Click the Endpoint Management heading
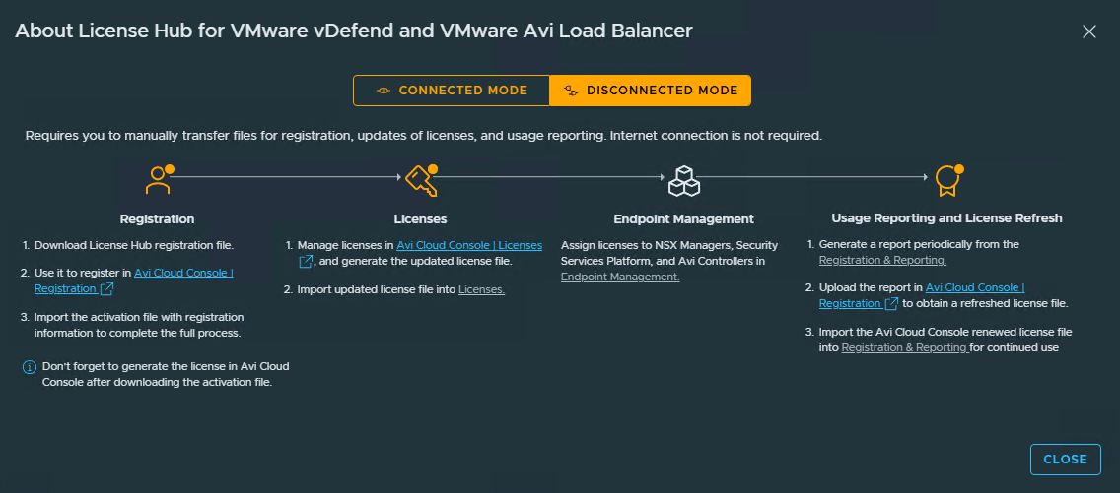 click(683, 218)
